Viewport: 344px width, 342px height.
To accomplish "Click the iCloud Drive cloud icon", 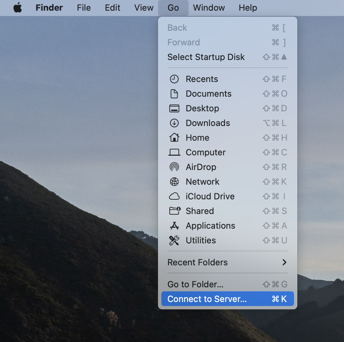I will pyautogui.click(x=174, y=196).
